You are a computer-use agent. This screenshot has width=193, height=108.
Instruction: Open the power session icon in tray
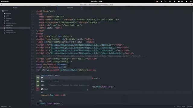[x=191, y=1]
